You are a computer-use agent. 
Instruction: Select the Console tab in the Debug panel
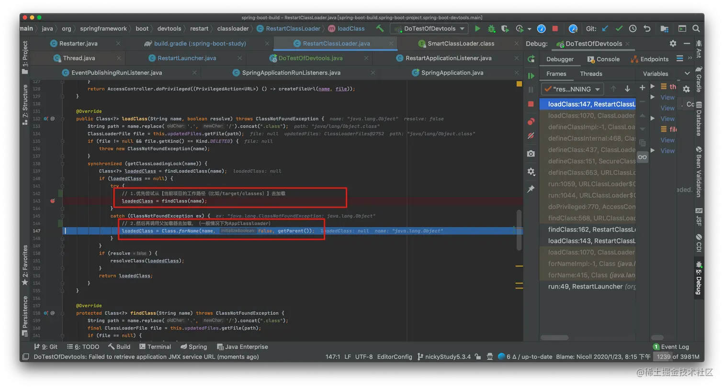(603, 59)
